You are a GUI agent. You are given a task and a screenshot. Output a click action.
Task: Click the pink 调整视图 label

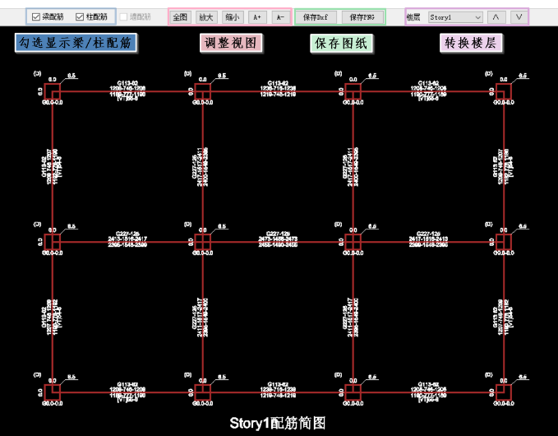[x=232, y=44]
